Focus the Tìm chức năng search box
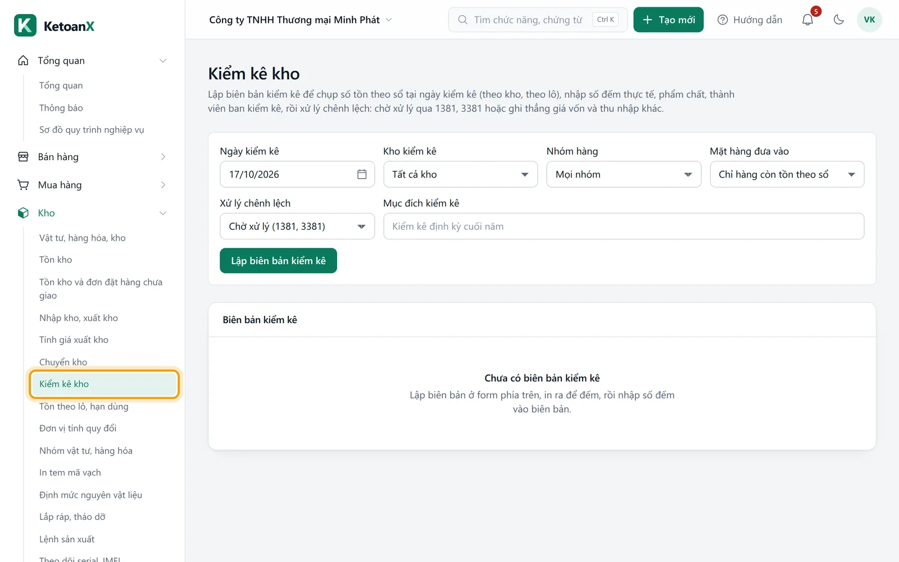 click(538, 20)
